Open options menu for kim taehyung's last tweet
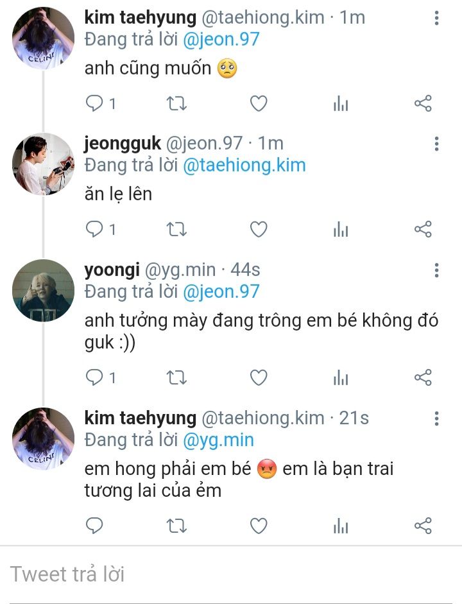Screen dimensions: 462x604 coord(436,419)
